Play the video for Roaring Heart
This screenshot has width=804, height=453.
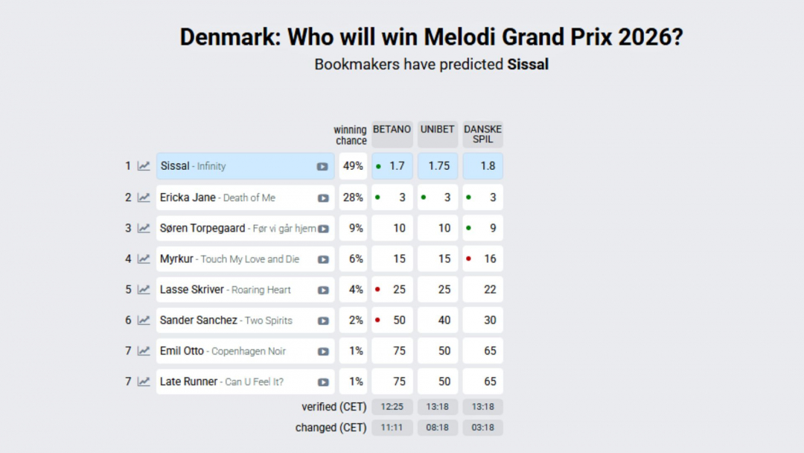(323, 290)
